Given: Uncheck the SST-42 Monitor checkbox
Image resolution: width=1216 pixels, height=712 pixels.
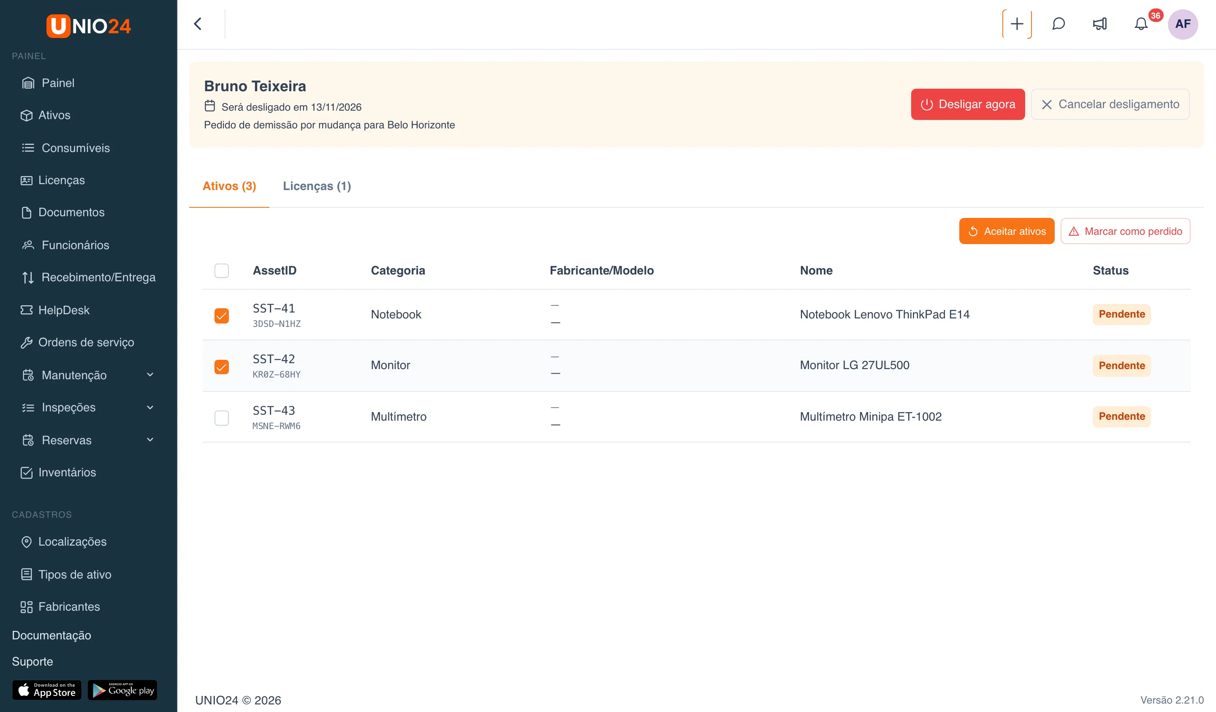Looking at the screenshot, I should click(222, 367).
